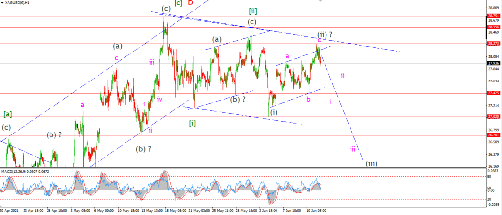Screen dimensions: 502x215
Task: Click the red D wave label
Action: (191, 2)
